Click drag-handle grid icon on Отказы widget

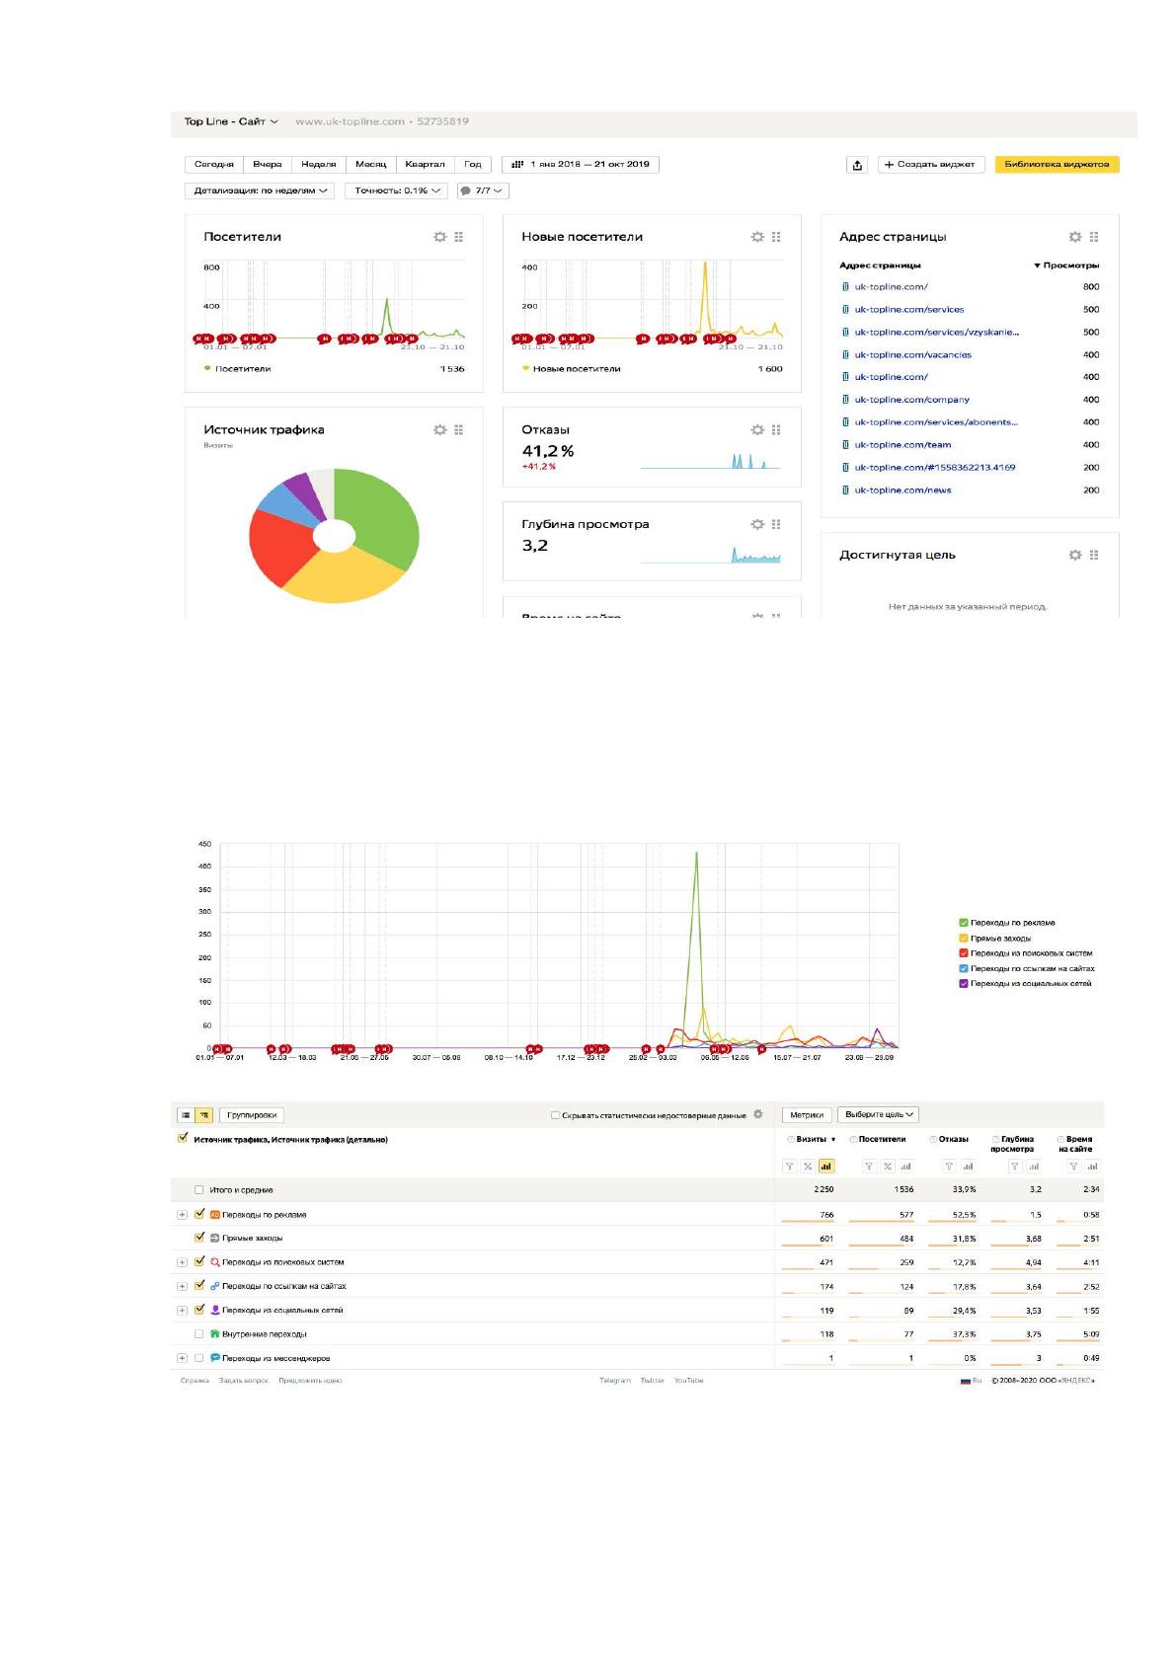tap(776, 430)
